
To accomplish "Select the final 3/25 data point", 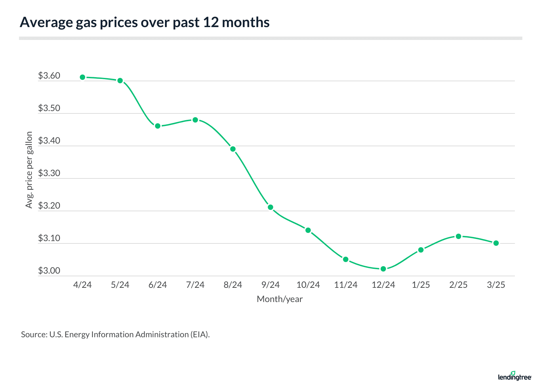I will (x=496, y=243).
